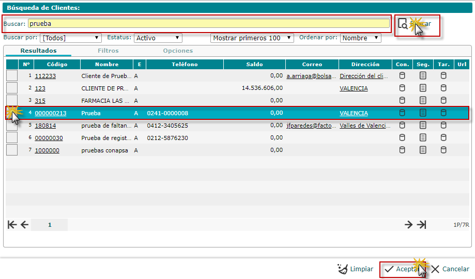This screenshot has width=475, height=279.
Task: Open the Ordenar por Nombre dropdown
Action: point(360,38)
